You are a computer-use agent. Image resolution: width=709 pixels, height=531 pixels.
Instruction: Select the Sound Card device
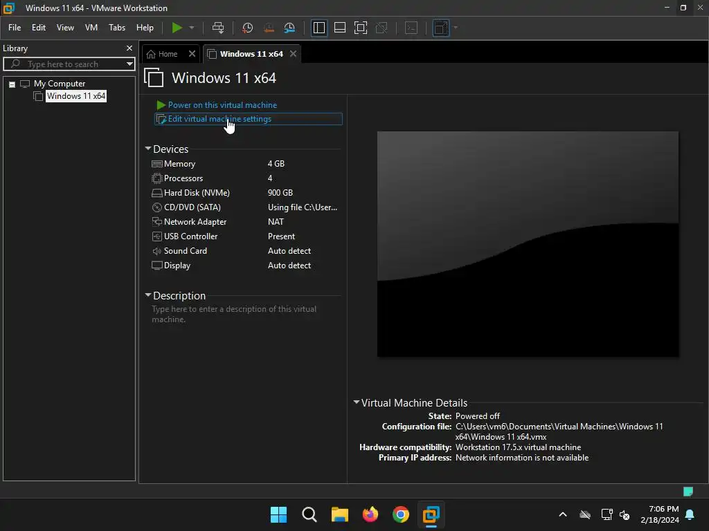pyautogui.click(x=244, y=250)
